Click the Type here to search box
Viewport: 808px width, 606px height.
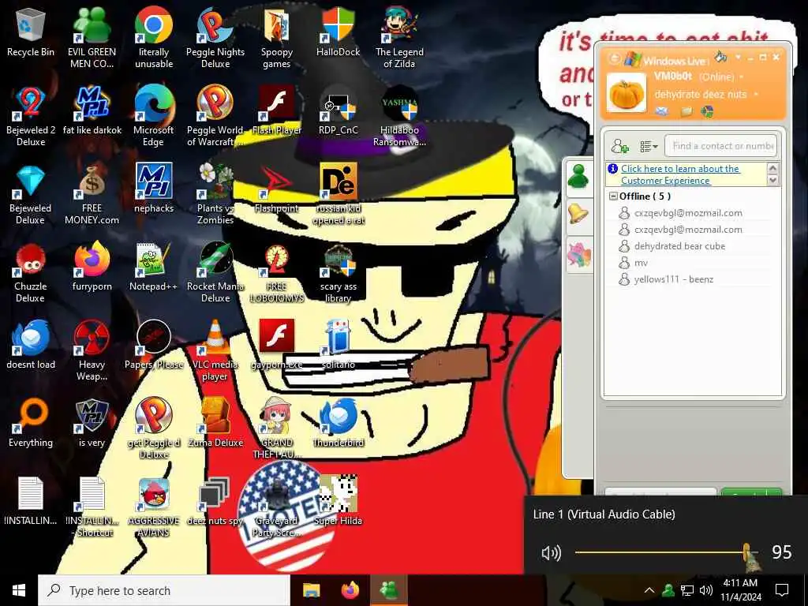pyautogui.click(x=164, y=590)
